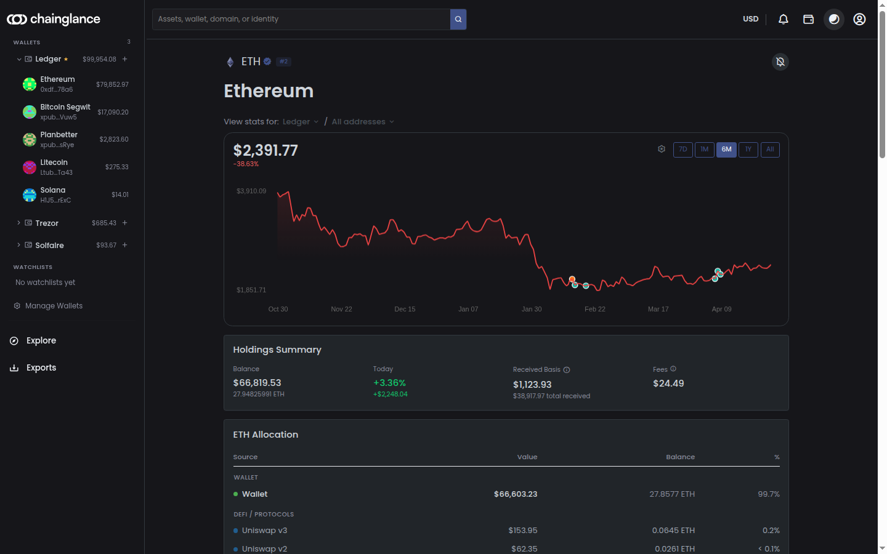Click the orange transaction marker on chart
This screenshot has height=554, width=887.
click(572, 279)
